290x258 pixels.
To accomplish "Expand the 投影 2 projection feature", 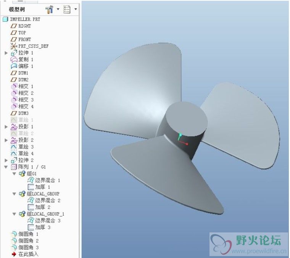I will click(x=6, y=140).
